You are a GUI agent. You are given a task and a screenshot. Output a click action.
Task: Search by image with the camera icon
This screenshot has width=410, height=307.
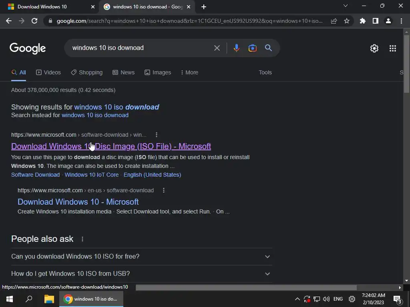(x=252, y=48)
